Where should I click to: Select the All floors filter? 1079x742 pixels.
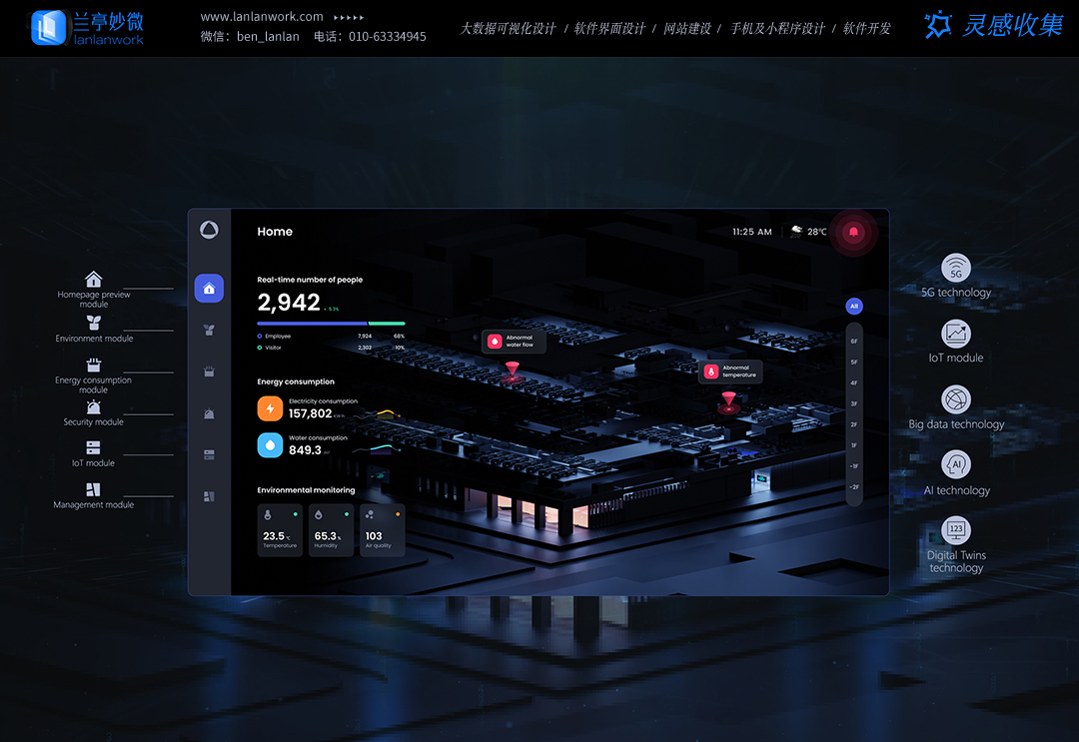click(854, 306)
